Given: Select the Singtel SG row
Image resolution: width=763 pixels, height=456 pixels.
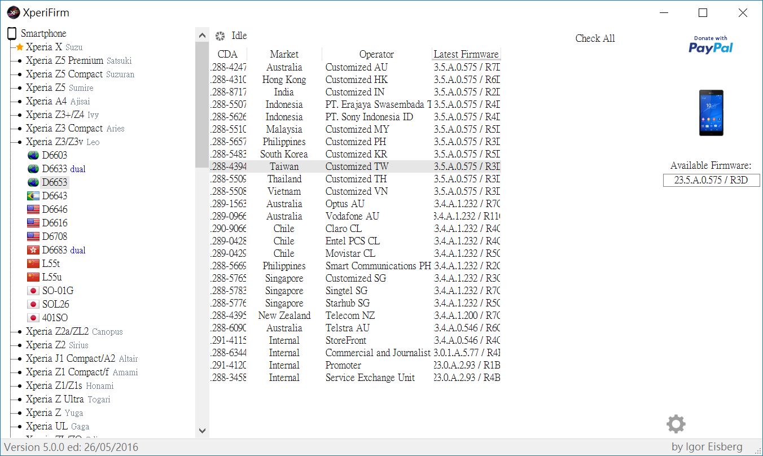Looking at the screenshot, I should [355, 291].
